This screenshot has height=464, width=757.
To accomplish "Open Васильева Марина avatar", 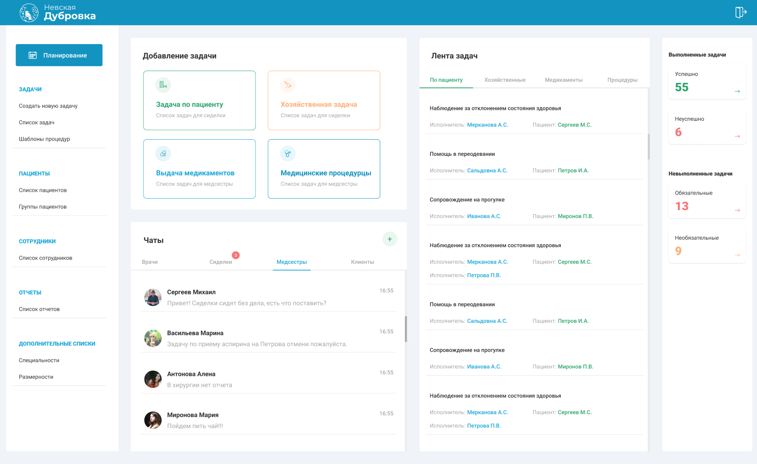I will [153, 338].
